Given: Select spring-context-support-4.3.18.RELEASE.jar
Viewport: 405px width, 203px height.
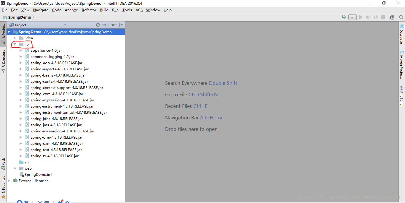Looking at the screenshot, I should (67, 87).
